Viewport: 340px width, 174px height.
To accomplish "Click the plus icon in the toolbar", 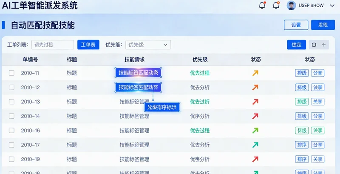I will 324,45.
